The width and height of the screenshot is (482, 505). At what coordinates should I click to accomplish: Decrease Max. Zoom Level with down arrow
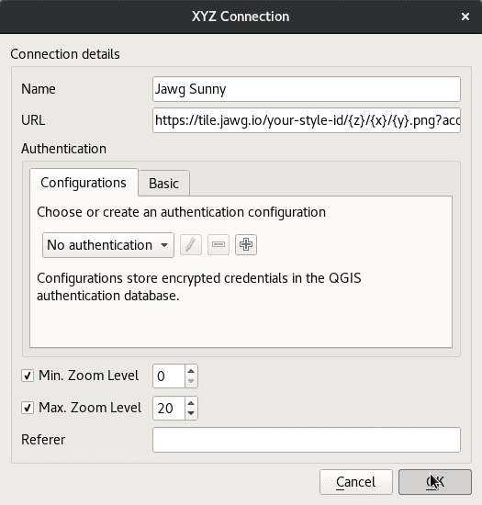click(191, 413)
